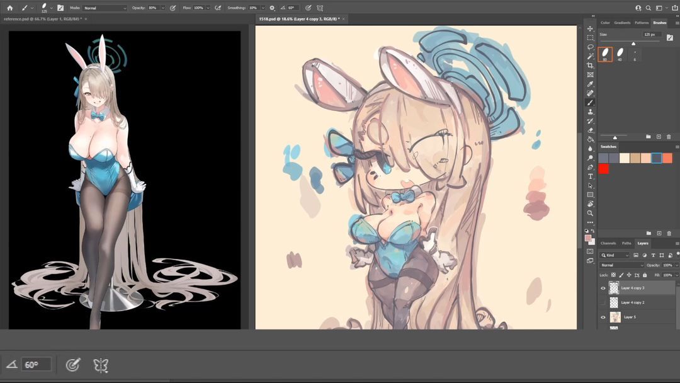Select Layer 4 copy 2 layer name
The height and width of the screenshot is (383, 680).
pyautogui.click(x=632, y=302)
